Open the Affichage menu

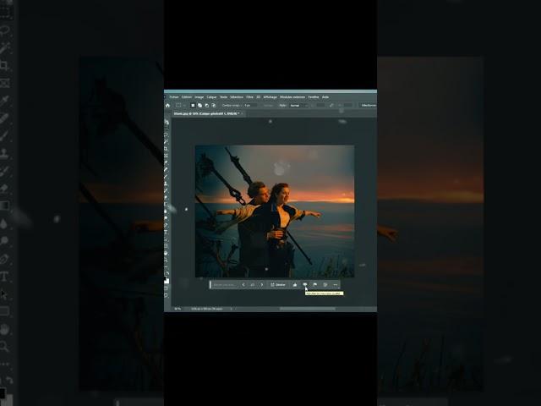pyautogui.click(x=270, y=97)
